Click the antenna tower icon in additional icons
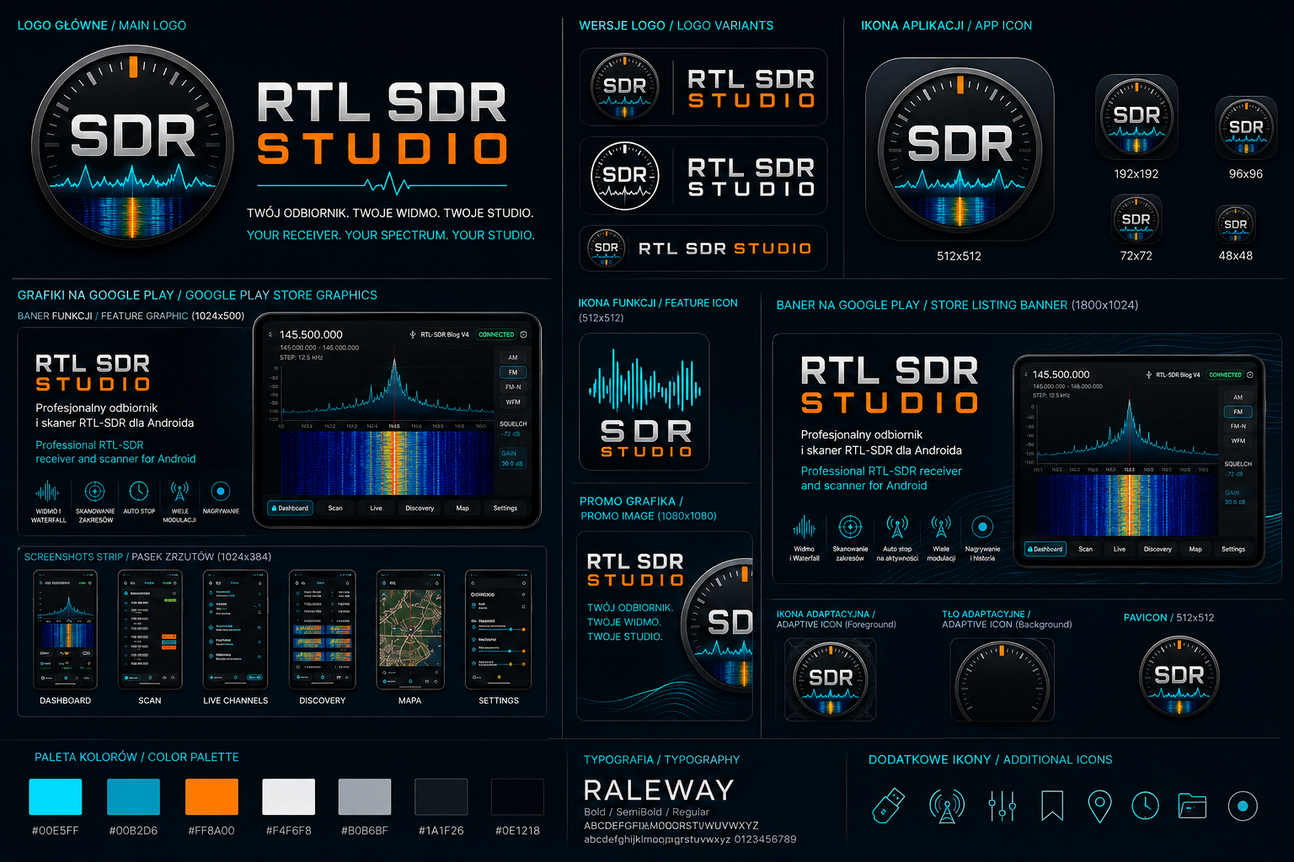The width and height of the screenshot is (1294, 862). 947,806
